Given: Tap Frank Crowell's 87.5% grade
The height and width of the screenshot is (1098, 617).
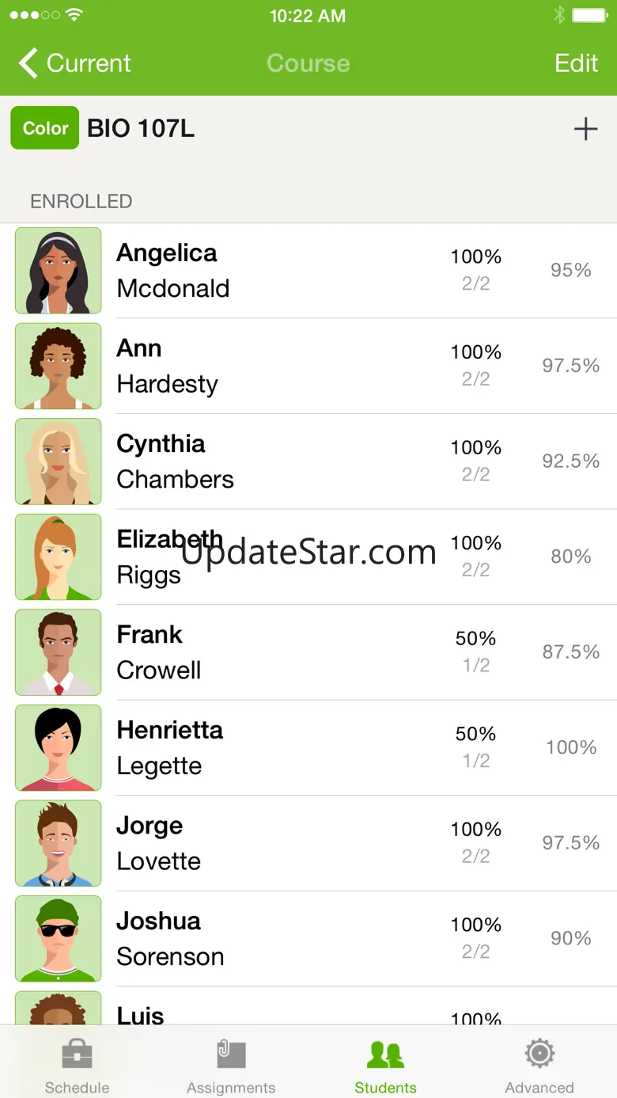Looking at the screenshot, I should (x=570, y=652).
